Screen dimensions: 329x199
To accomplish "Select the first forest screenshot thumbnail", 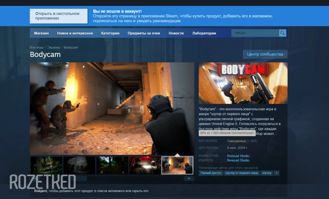I will coord(46,165).
